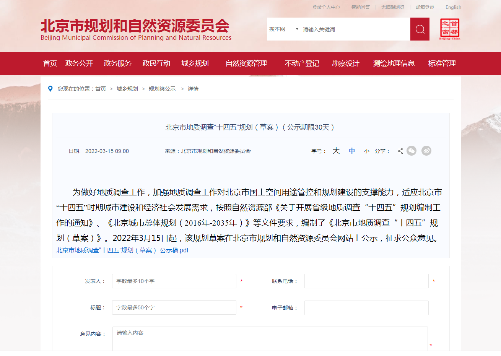Click the generic share icon
Viewport: 501px width, 356px height.
click(x=400, y=151)
